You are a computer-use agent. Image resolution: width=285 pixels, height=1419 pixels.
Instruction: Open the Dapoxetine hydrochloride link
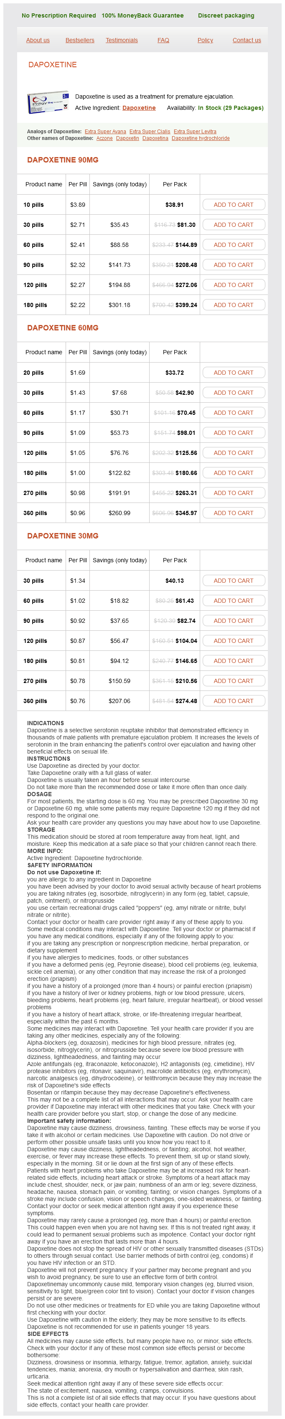[201, 138]
